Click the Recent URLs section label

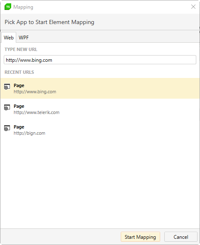[x=19, y=72]
